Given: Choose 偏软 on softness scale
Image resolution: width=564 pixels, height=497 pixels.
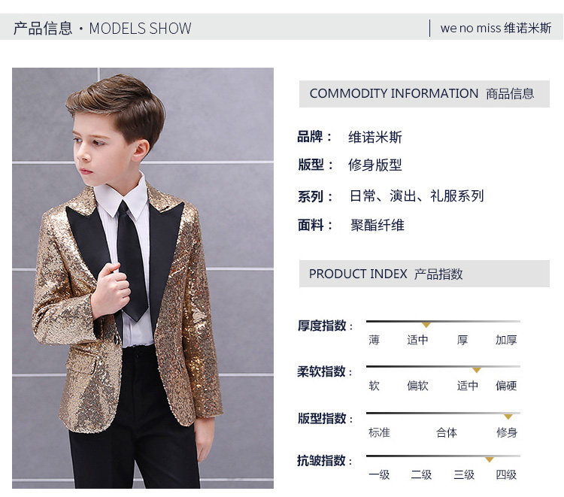Looking at the screenshot, I should [417, 386].
